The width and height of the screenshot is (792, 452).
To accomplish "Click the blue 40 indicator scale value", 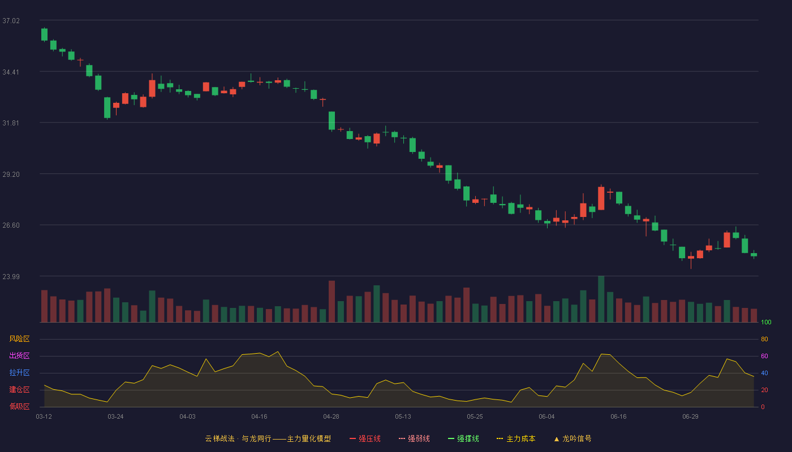I will [x=764, y=373].
